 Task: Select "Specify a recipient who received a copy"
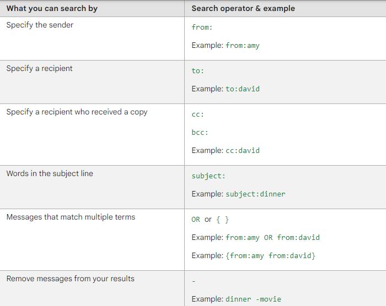click(77, 112)
